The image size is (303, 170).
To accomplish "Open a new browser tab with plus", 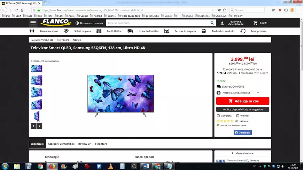I will point(46,3).
